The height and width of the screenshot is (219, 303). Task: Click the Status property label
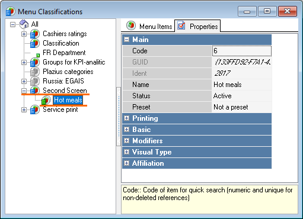[x=141, y=96]
